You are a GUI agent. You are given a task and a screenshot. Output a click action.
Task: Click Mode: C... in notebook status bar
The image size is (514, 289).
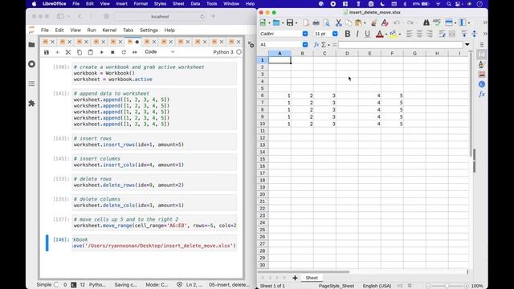click(157, 285)
